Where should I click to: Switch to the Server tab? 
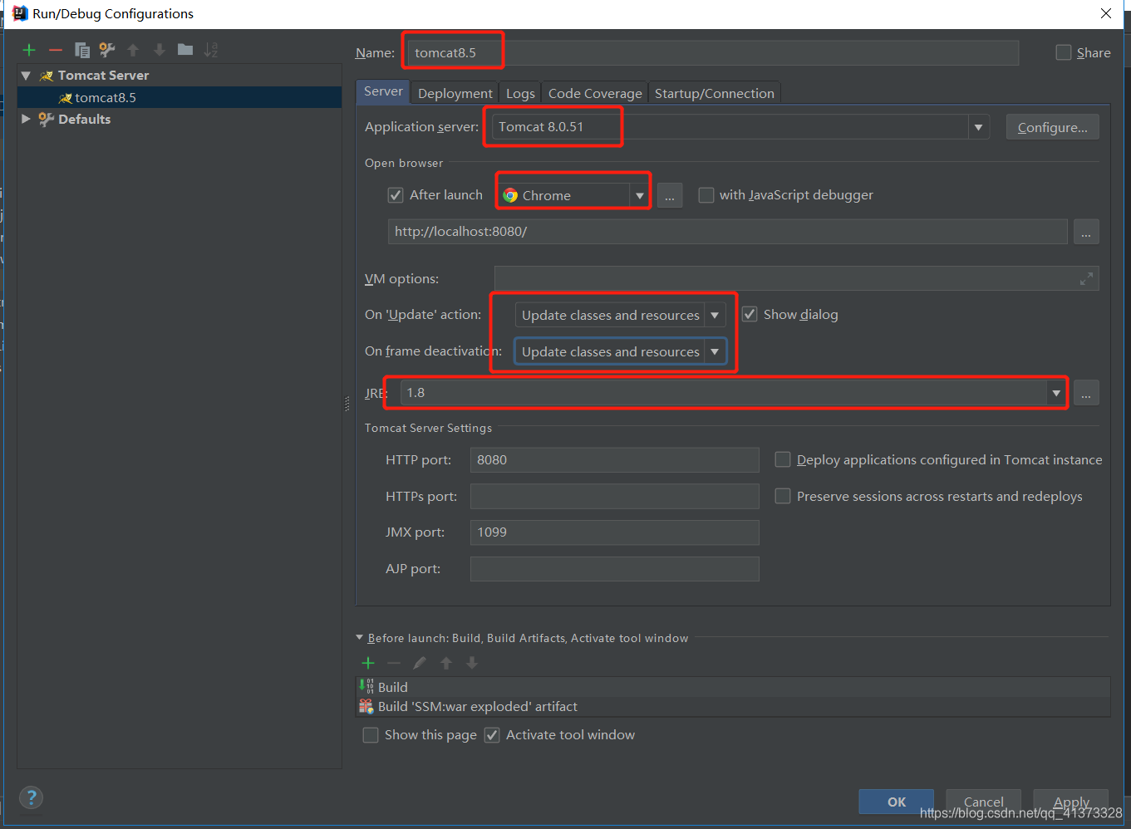click(x=383, y=91)
